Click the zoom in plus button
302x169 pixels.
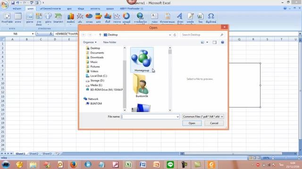(299, 158)
